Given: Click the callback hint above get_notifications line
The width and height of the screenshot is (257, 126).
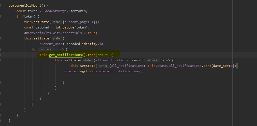Looking at the screenshot, I should click(x=46, y=49).
